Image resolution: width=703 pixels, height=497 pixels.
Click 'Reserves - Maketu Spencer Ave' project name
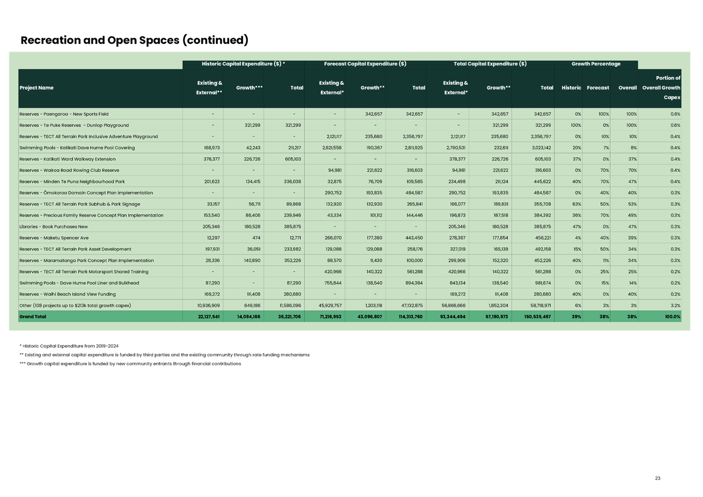[54, 238]
